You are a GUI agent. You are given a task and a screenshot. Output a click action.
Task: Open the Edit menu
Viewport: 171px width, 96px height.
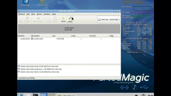[x=28, y=14]
